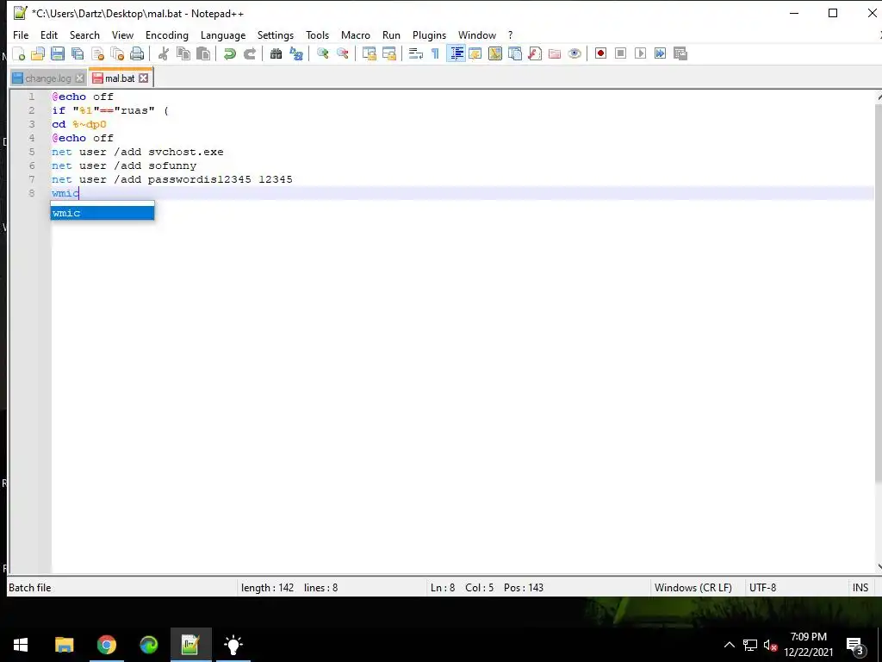Open Folder as Workspace icon
Screen dimensions: 882x662
(x=555, y=53)
